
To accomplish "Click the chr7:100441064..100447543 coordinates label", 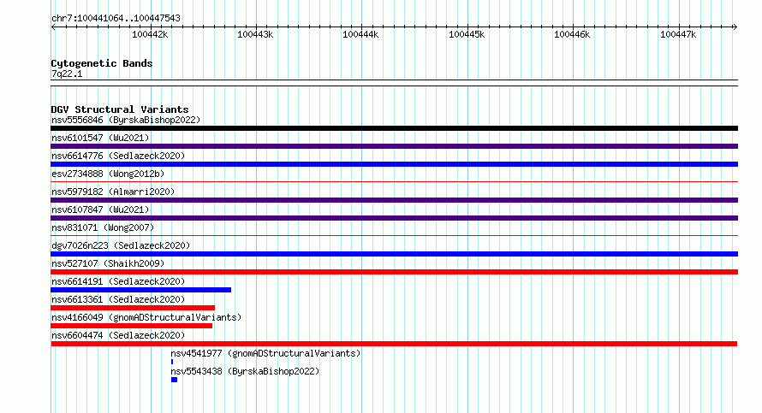I will [116, 18].
